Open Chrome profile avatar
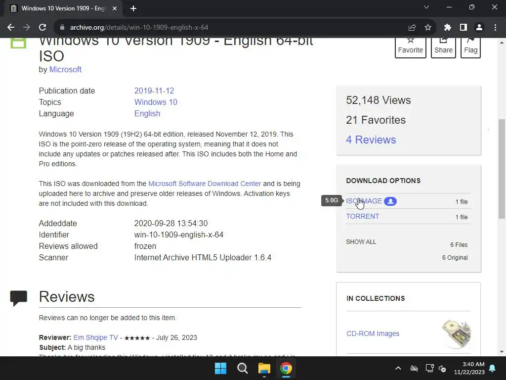506x380 pixels. [479, 28]
